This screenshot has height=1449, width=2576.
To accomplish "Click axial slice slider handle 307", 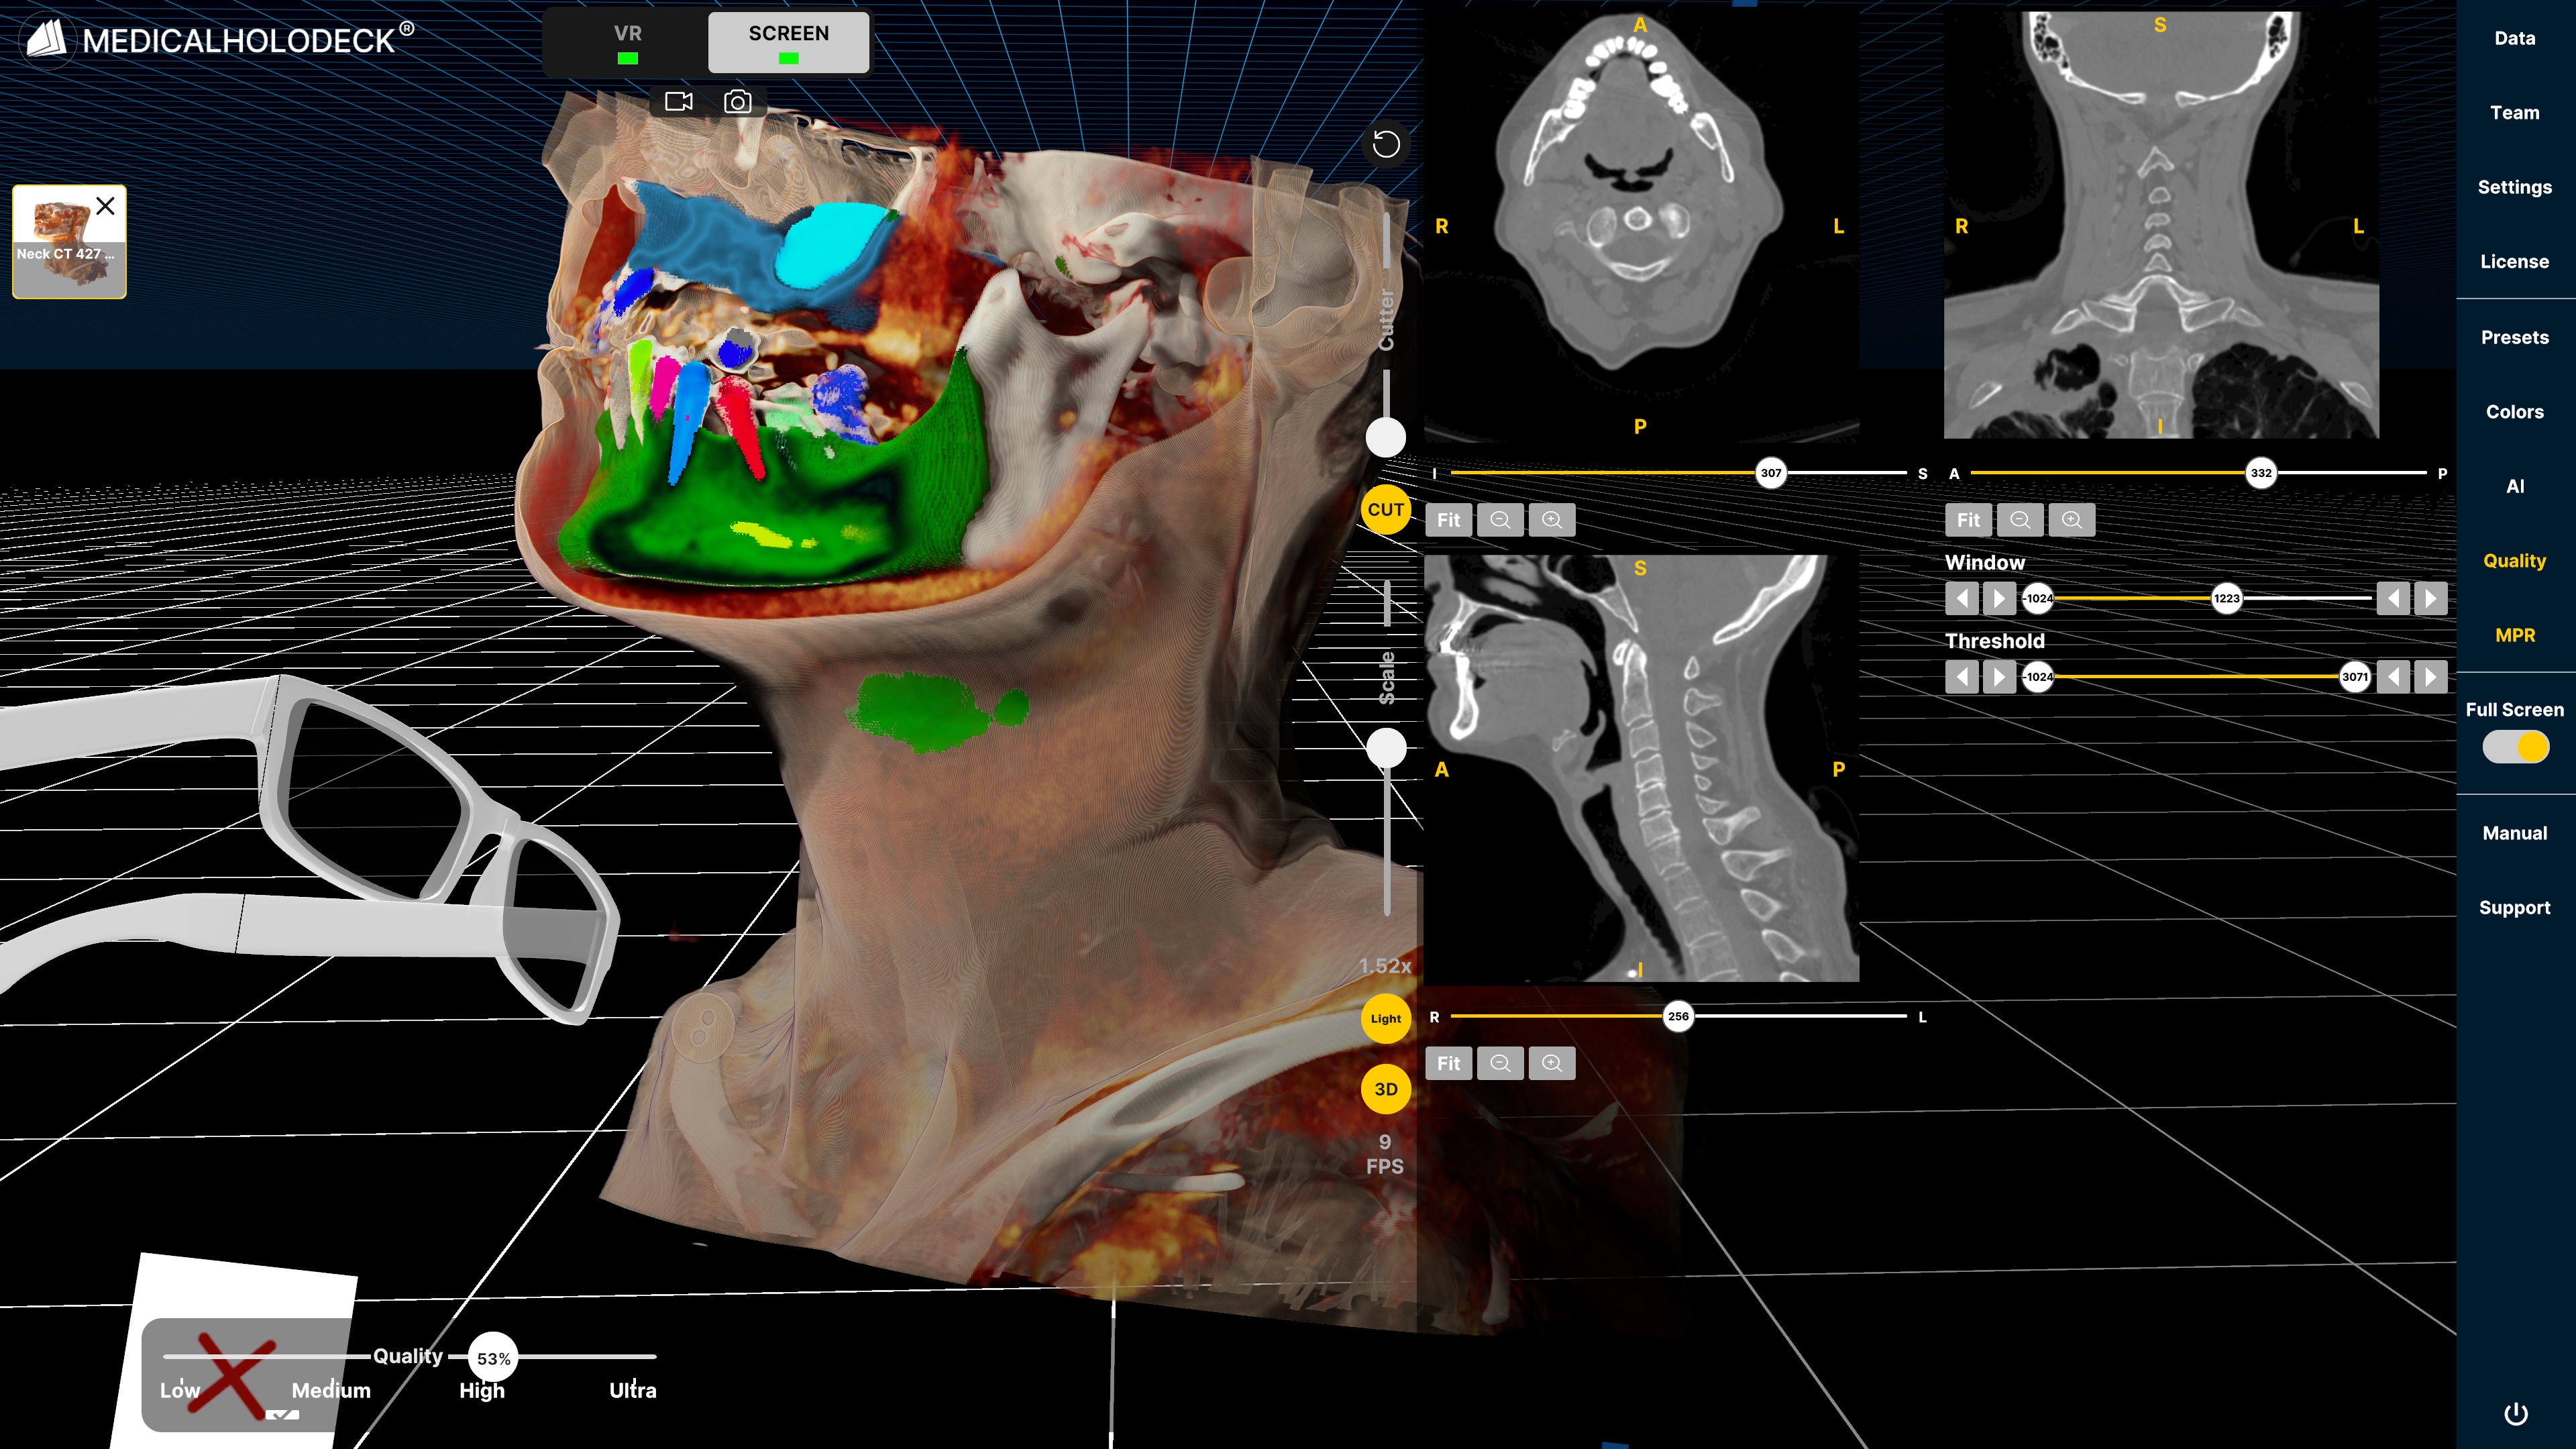I will 1770,473.
